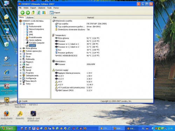175x131 pixels.
Task: Select the Napięcie rdzenia procesora row
Action: click(73, 73)
